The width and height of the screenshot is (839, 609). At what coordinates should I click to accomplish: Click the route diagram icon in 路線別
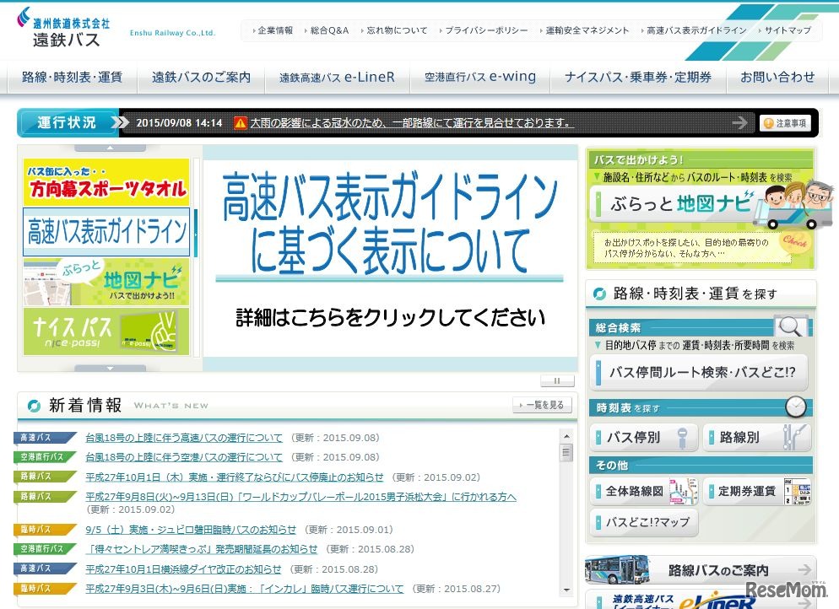[x=795, y=438]
